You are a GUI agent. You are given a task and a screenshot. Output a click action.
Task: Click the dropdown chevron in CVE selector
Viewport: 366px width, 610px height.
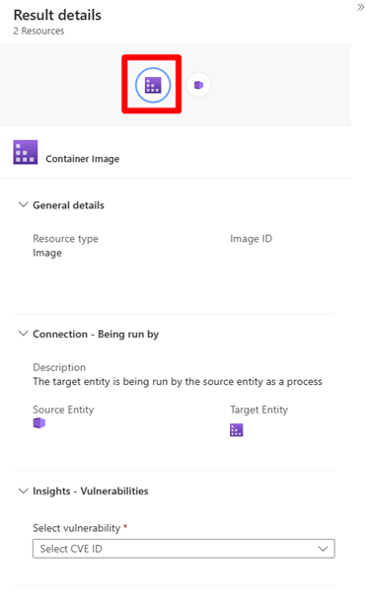(323, 549)
